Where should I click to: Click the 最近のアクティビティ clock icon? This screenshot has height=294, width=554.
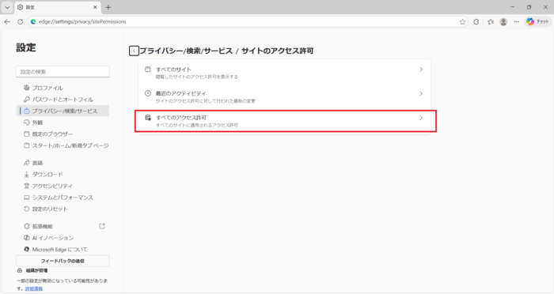point(148,93)
